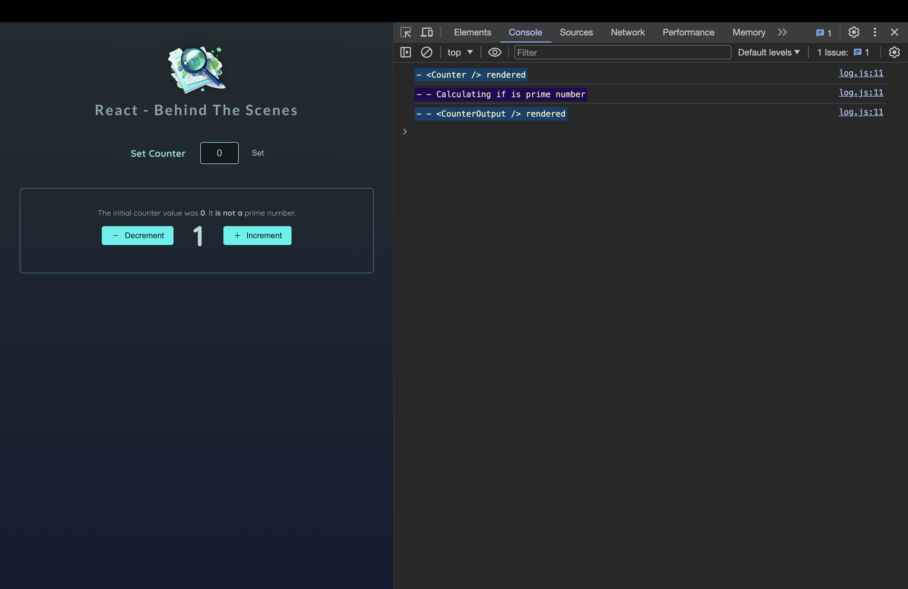Switch to the Network tab

coord(627,32)
